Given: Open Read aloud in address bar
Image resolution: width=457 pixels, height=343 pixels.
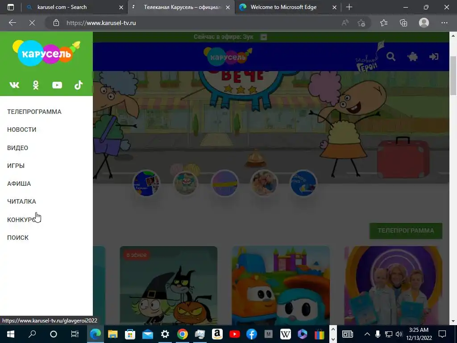Looking at the screenshot, I should (x=345, y=23).
